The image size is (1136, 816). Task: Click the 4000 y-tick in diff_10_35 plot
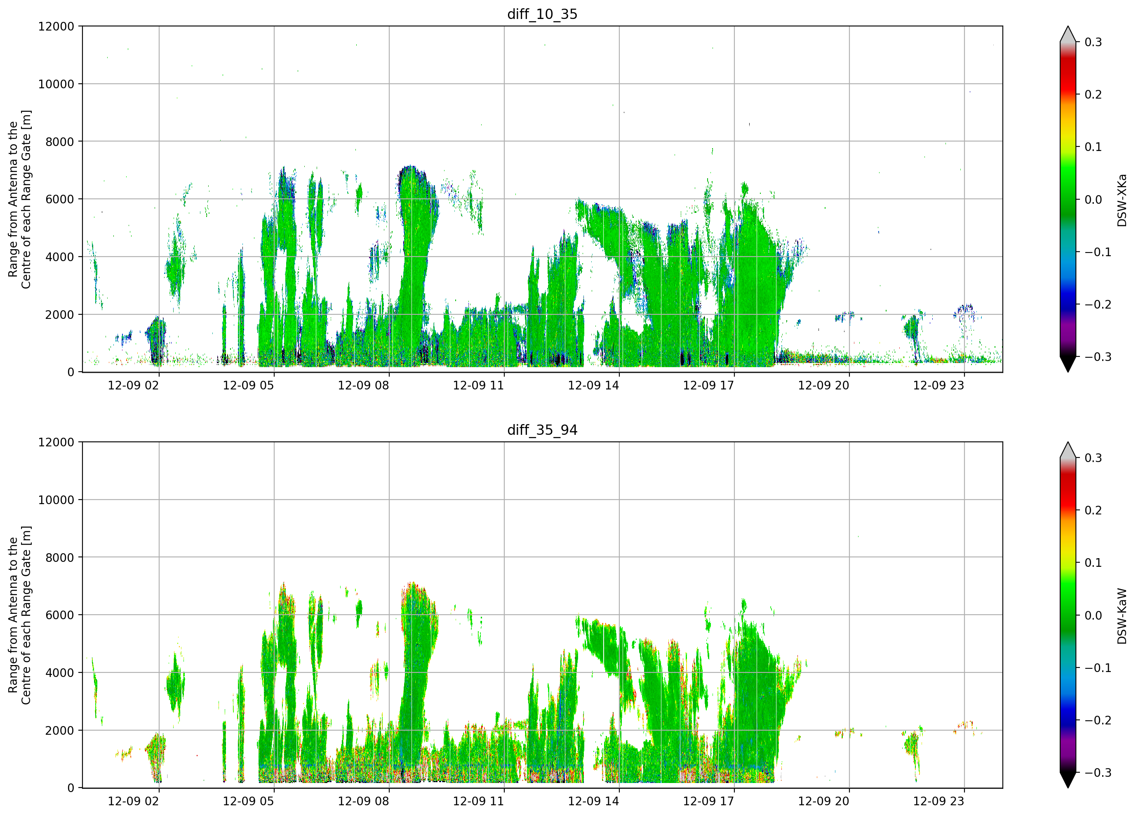tap(60, 257)
